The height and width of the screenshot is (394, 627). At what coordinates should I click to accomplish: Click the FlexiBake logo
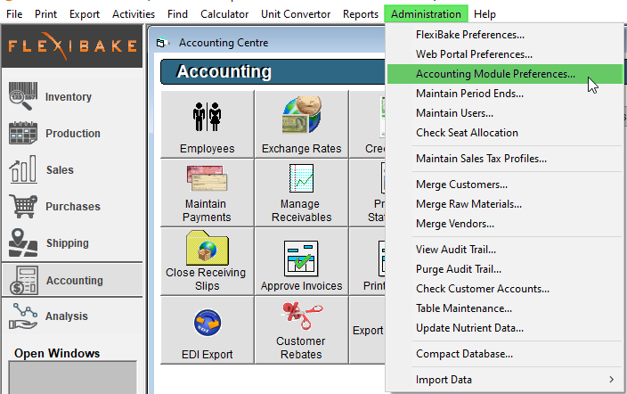pyautogui.click(x=72, y=45)
